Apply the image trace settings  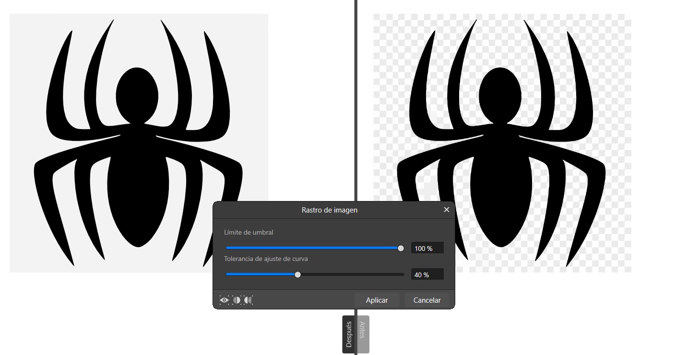[x=377, y=299]
